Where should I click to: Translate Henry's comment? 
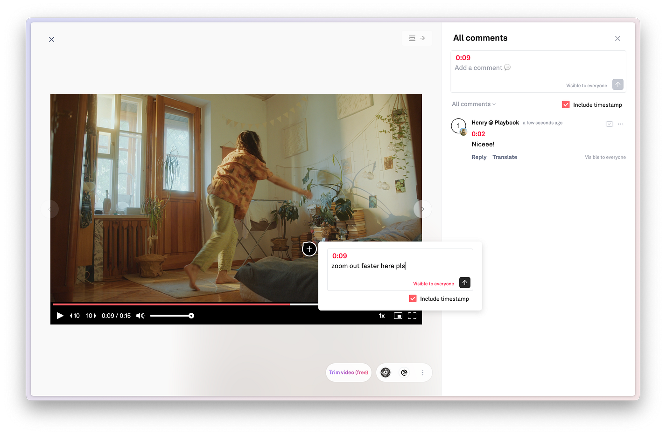[505, 157]
